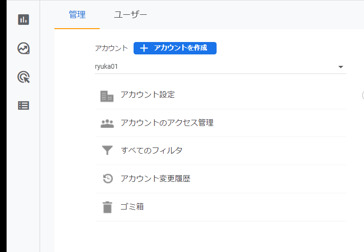Image resolution: width=364 pixels, height=252 pixels.
Task: Open the Configure list icon in sidebar
Action: point(23,105)
